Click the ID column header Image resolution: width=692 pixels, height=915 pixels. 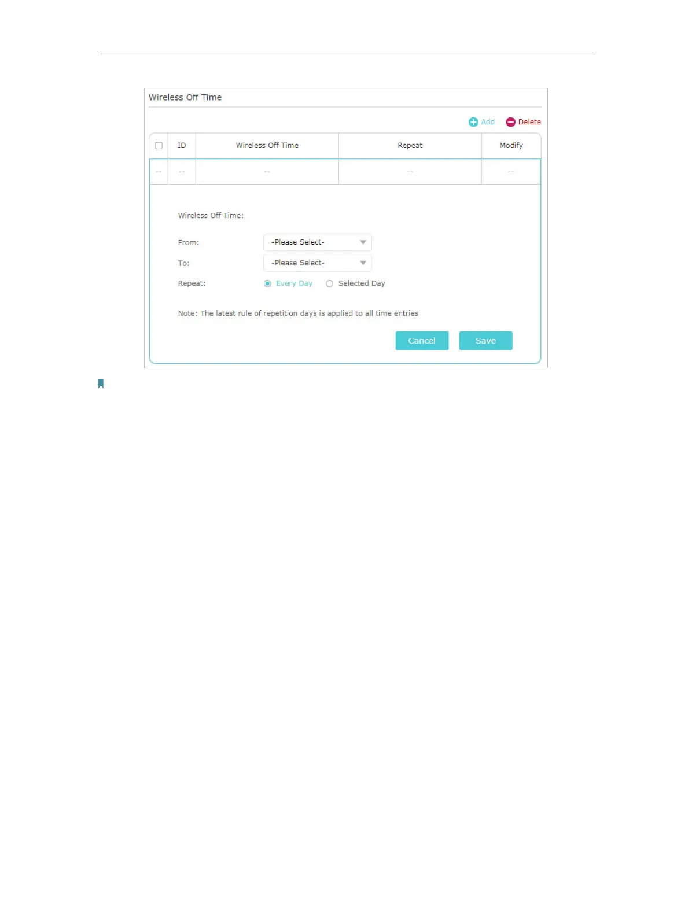tap(182, 146)
